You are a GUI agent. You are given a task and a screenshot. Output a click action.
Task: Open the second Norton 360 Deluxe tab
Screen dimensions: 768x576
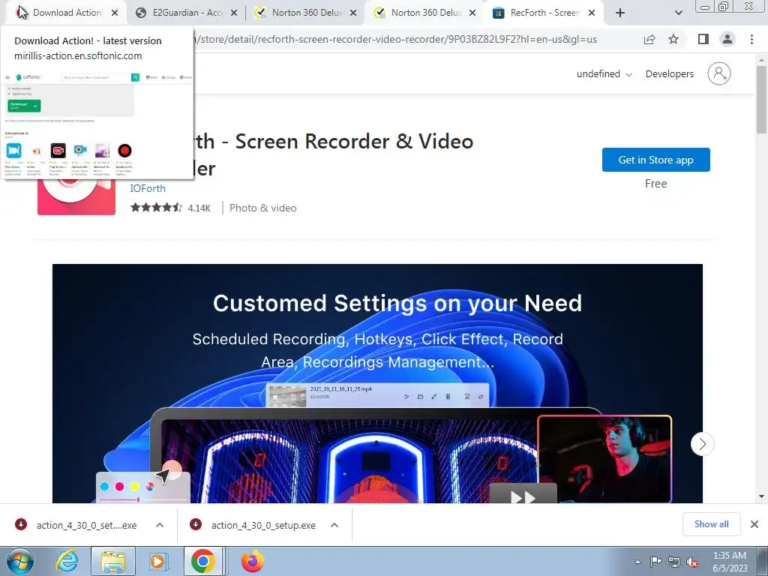coord(425,13)
